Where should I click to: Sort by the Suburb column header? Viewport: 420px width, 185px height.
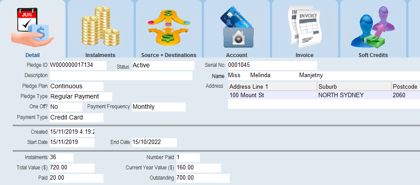point(354,87)
